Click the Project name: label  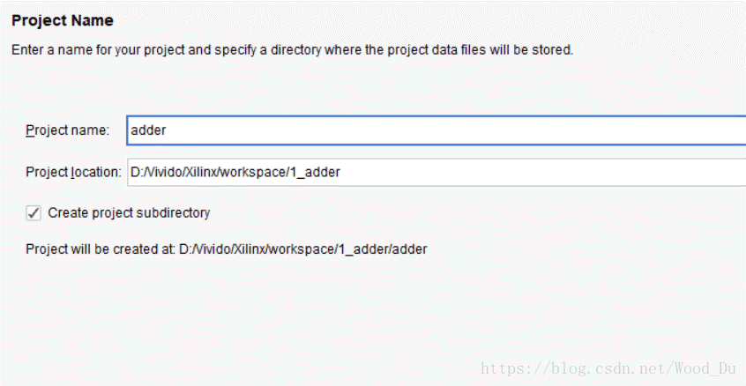tap(68, 130)
